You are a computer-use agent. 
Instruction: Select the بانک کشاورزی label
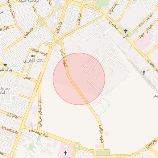(x=33, y=61)
